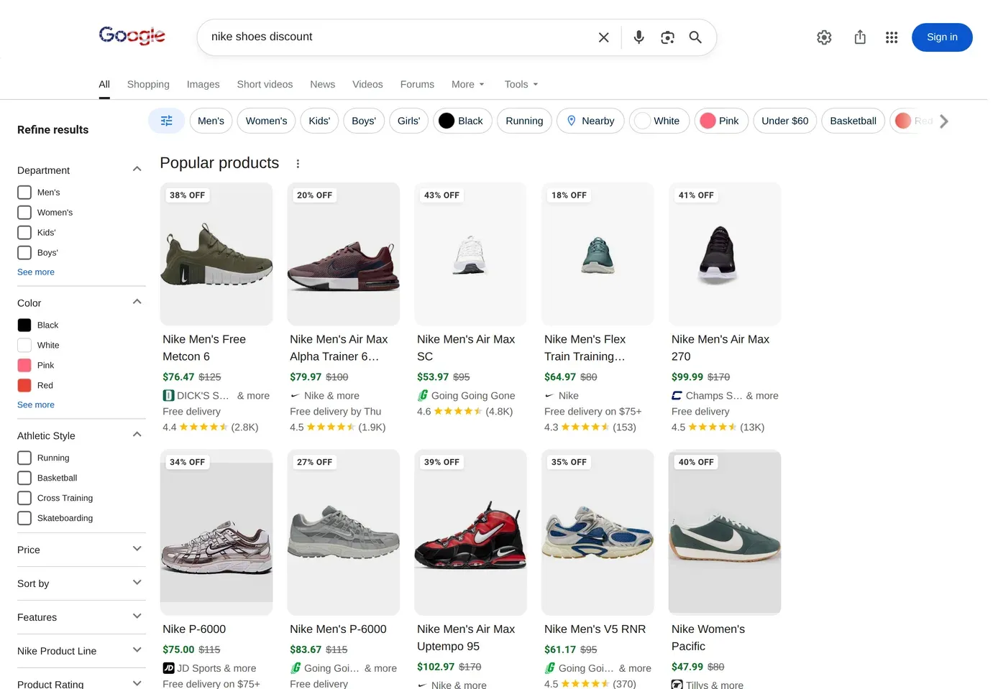Image resolution: width=998 pixels, height=689 pixels.
Task: Switch to the Short videos tab
Action: 265,85
